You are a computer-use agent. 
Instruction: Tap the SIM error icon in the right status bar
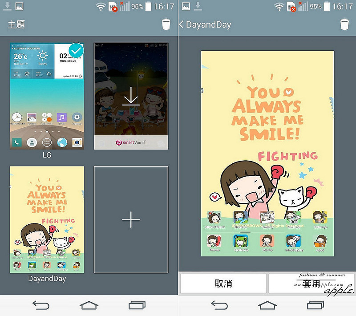pos(291,7)
